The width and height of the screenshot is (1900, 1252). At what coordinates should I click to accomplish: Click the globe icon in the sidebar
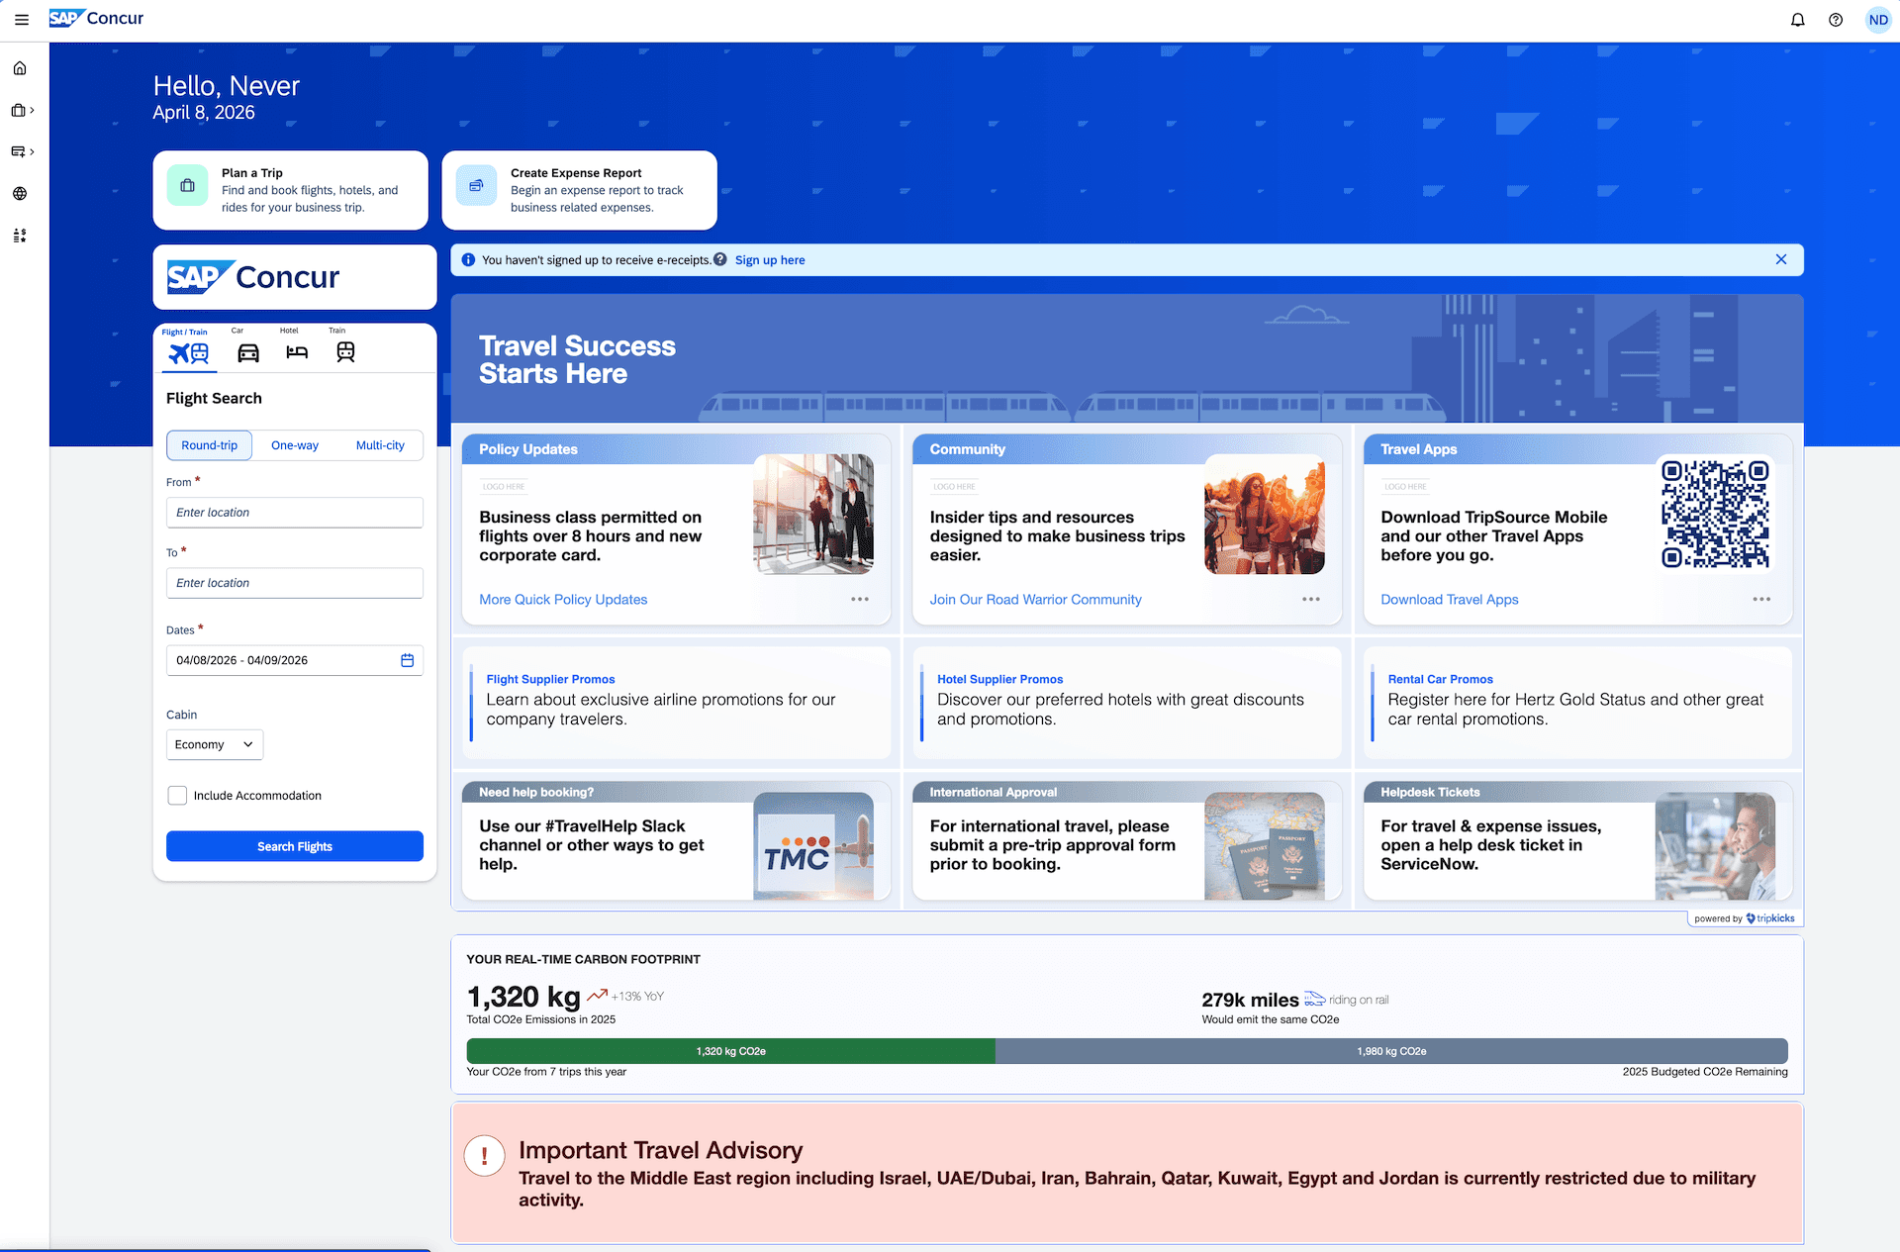click(x=20, y=194)
